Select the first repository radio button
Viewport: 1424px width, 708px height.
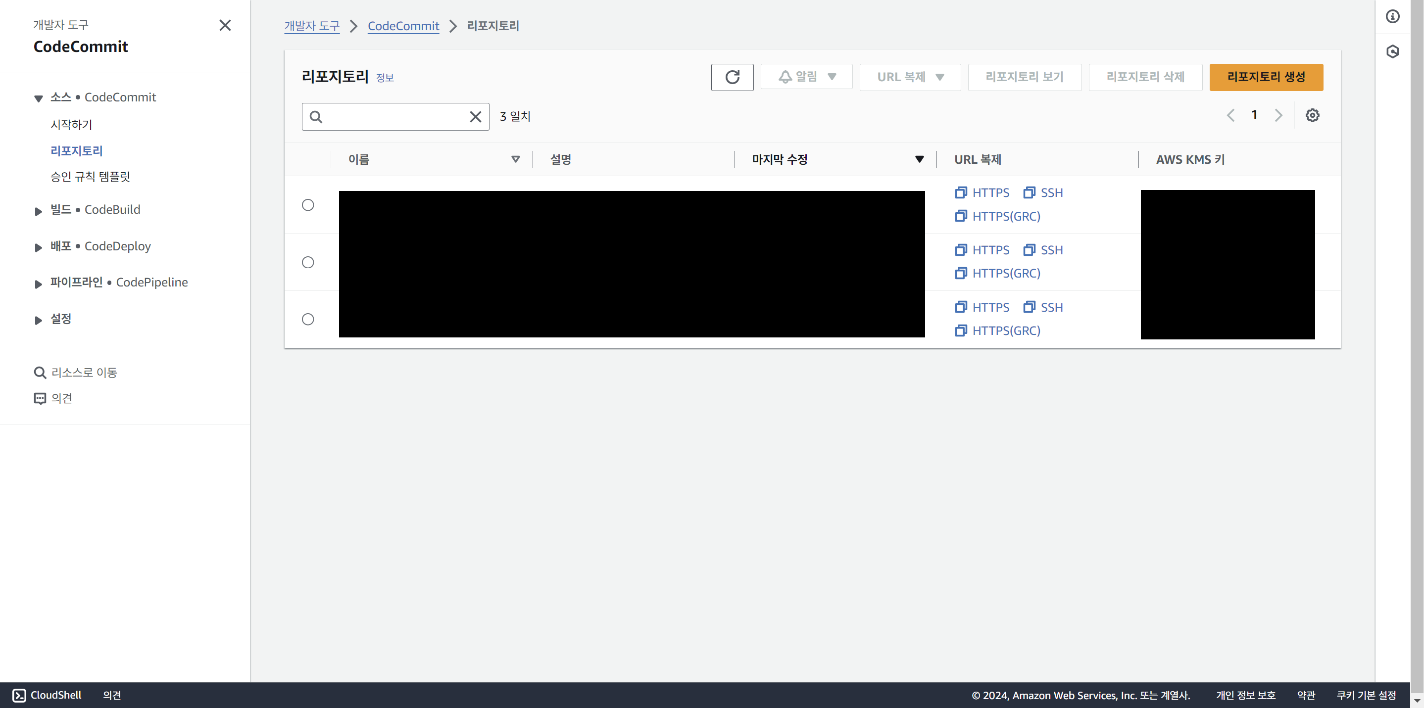point(308,204)
